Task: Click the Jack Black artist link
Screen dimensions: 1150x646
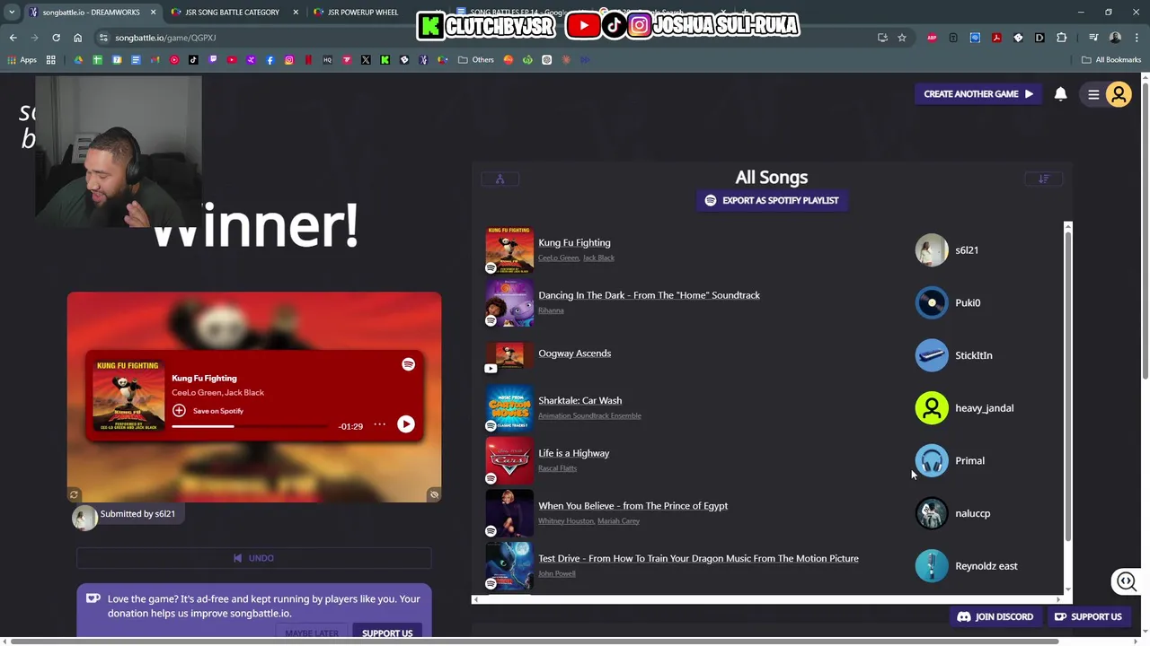Action: tap(598, 258)
